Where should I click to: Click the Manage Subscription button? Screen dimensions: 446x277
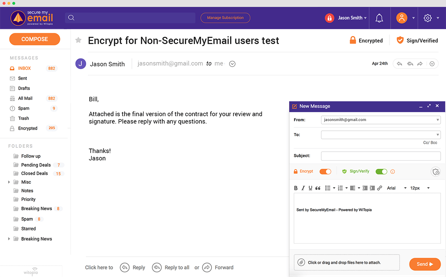225,18
